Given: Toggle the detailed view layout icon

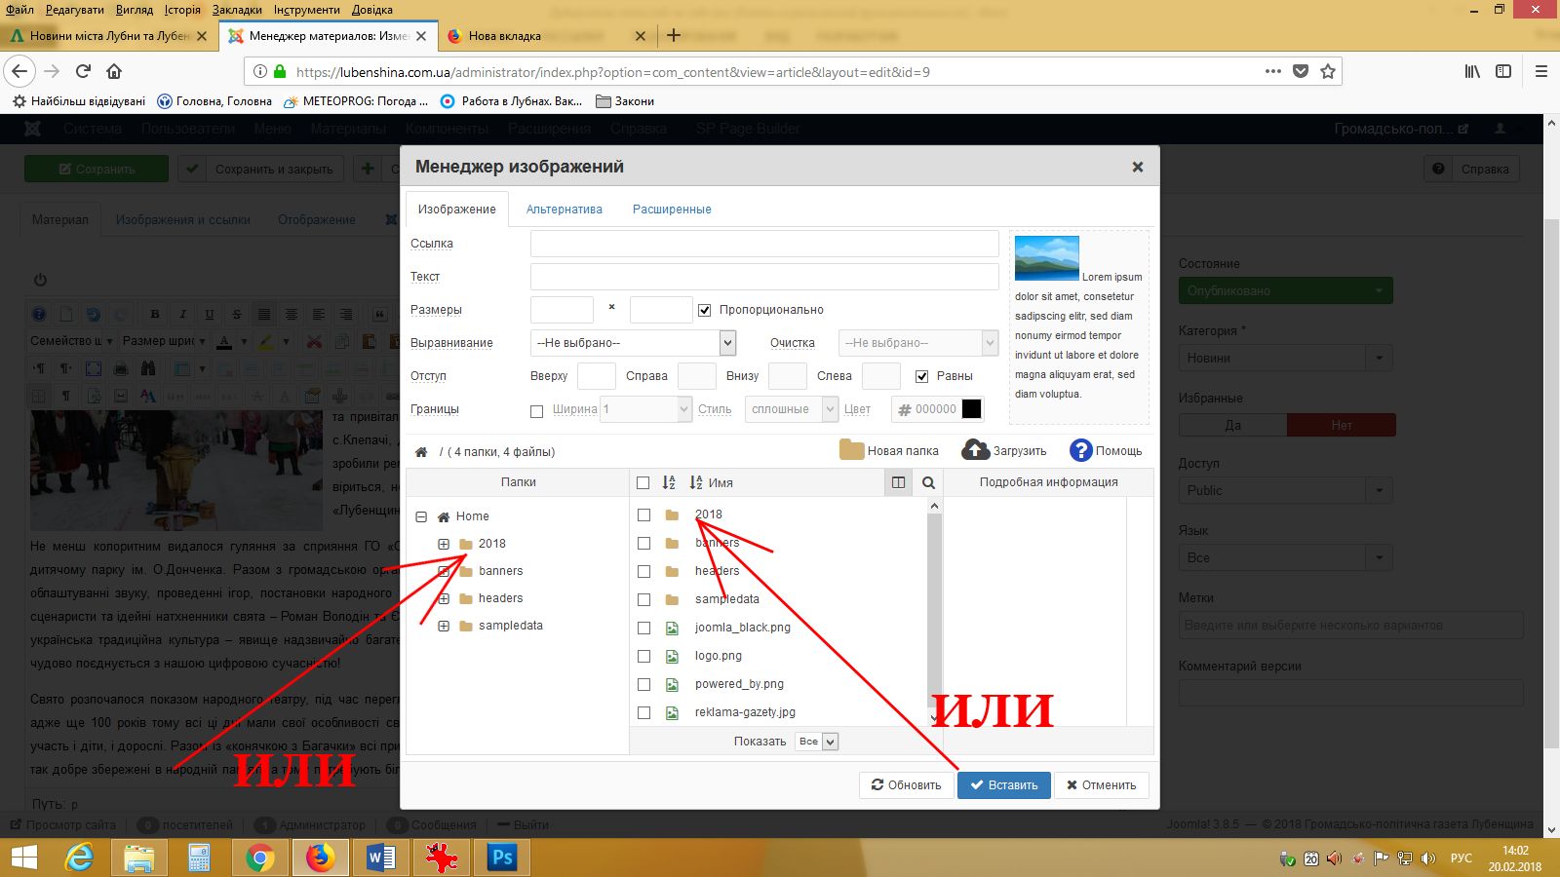Looking at the screenshot, I should 898,482.
